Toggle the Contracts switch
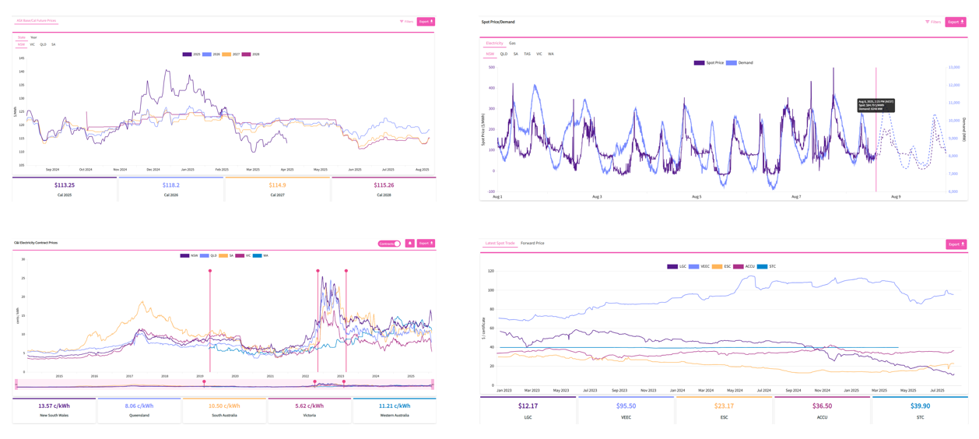 point(389,244)
